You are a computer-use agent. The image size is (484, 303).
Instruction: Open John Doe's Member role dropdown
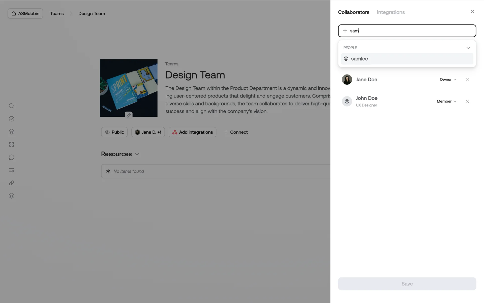point(446,101)
